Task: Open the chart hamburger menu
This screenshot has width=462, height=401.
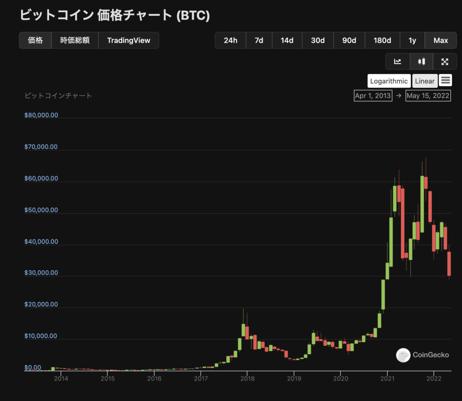Action: 445,80
